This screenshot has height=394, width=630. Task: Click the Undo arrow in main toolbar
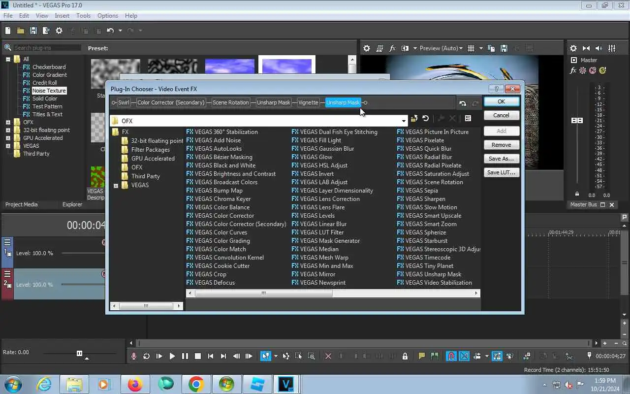coord(110,31)
